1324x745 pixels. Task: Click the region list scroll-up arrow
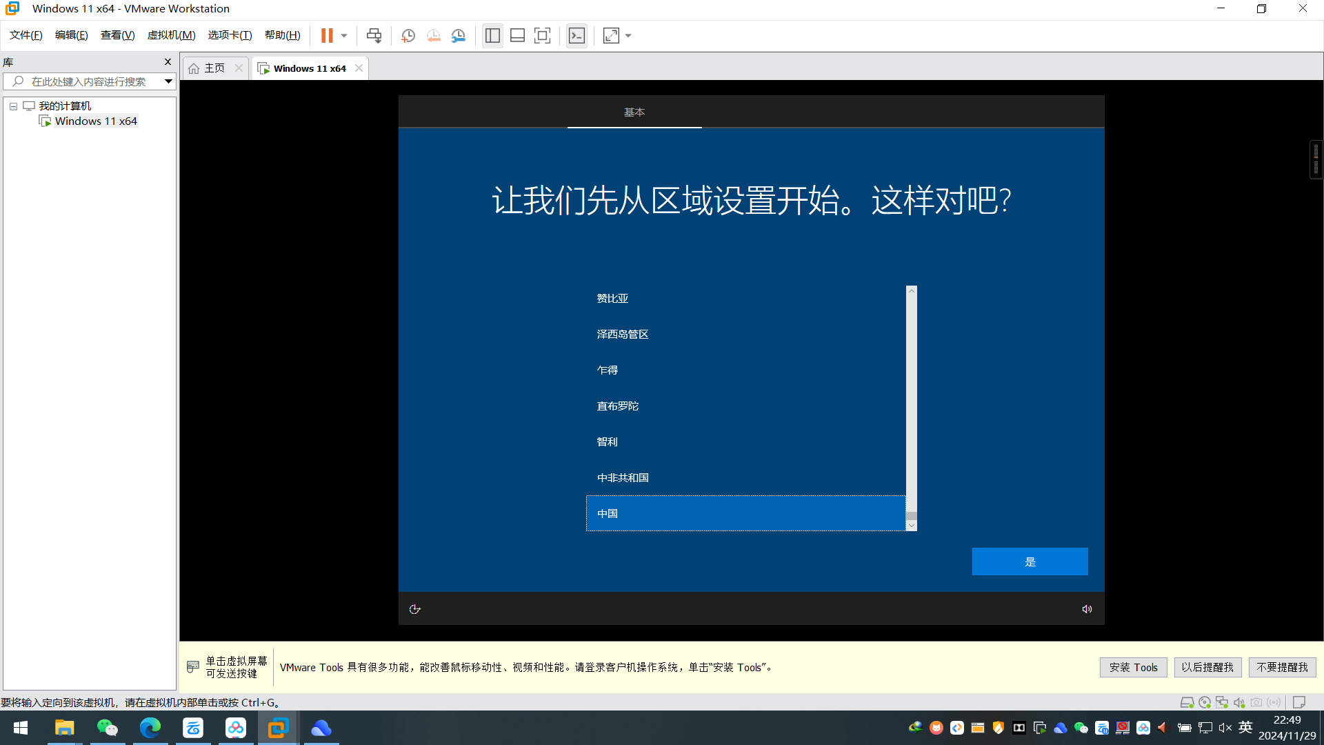point(912,291)
